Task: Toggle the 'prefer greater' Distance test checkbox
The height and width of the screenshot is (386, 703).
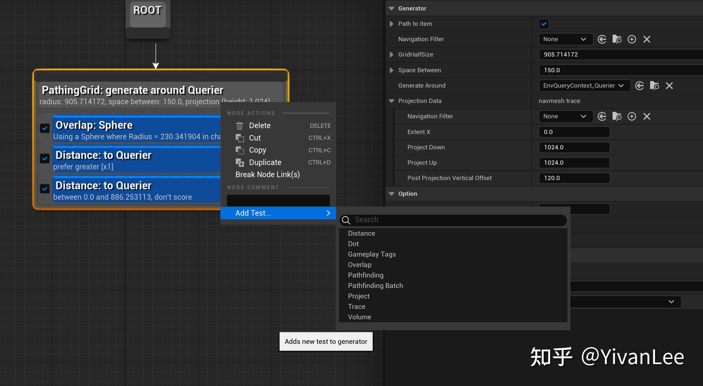Action: tap(45, 159)
